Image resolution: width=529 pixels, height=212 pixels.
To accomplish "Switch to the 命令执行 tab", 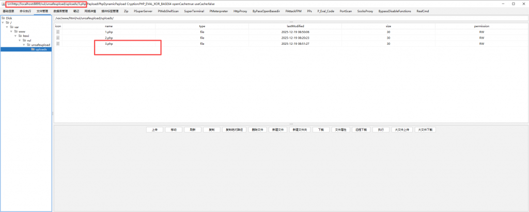I will 25,11.
